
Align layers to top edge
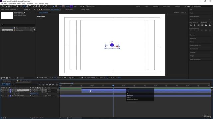click(x=202, y=25)
